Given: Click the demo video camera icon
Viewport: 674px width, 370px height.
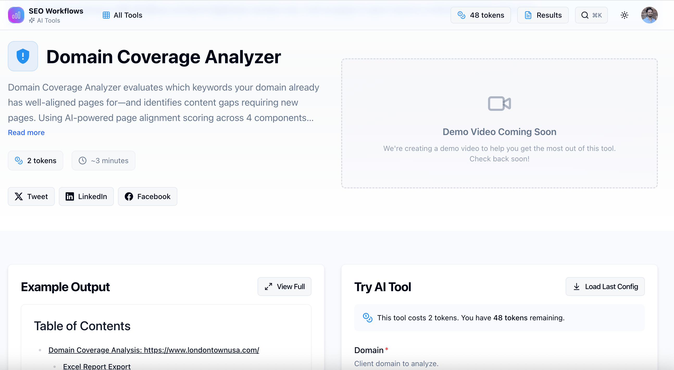Looking at the screenshot, I should point(499,104).
